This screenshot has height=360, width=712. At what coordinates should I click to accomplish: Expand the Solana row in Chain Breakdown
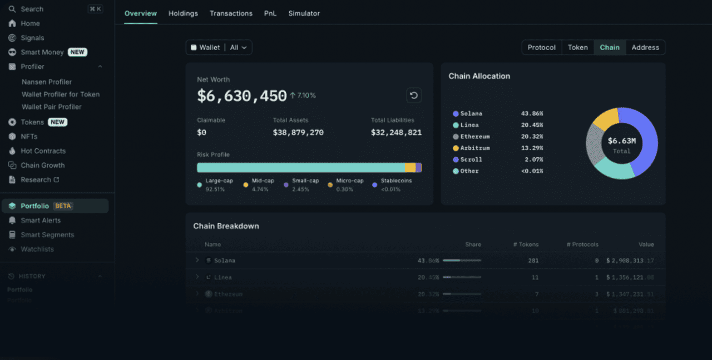click(x=197, y=261)
